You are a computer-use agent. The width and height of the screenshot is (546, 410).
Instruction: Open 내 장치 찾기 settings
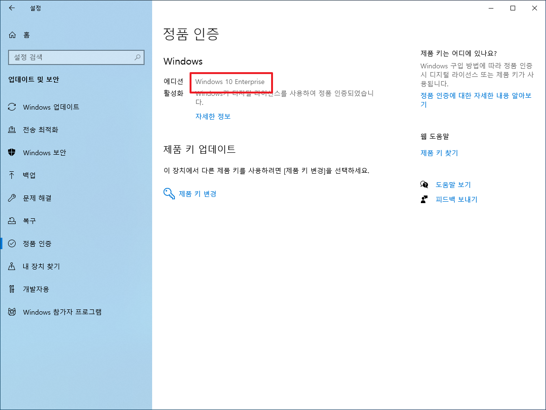point(41,266)
